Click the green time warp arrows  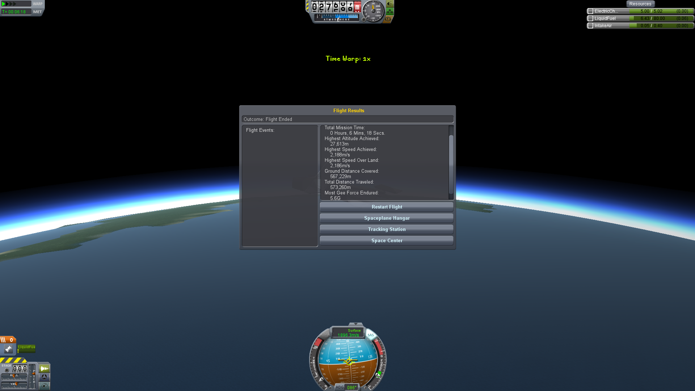point(9,4)
